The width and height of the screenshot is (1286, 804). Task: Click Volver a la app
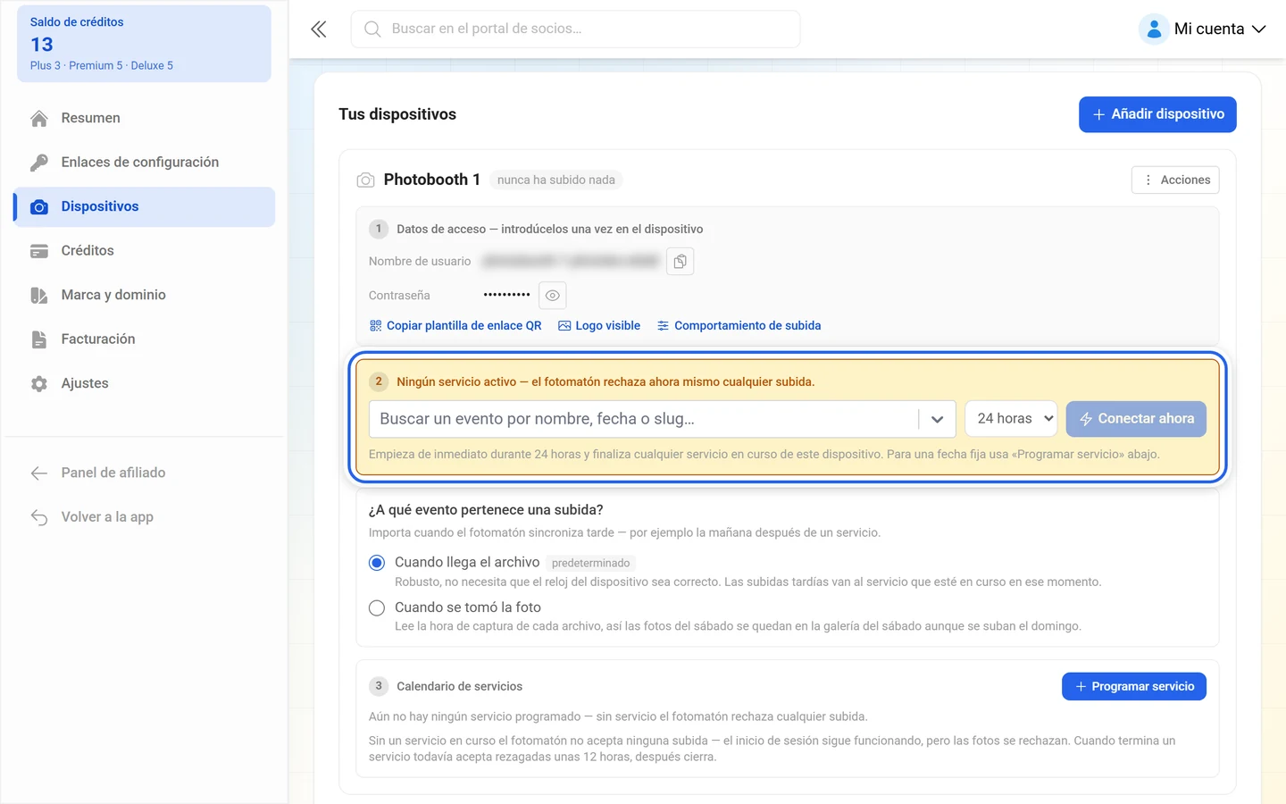(x=144, y=517)
